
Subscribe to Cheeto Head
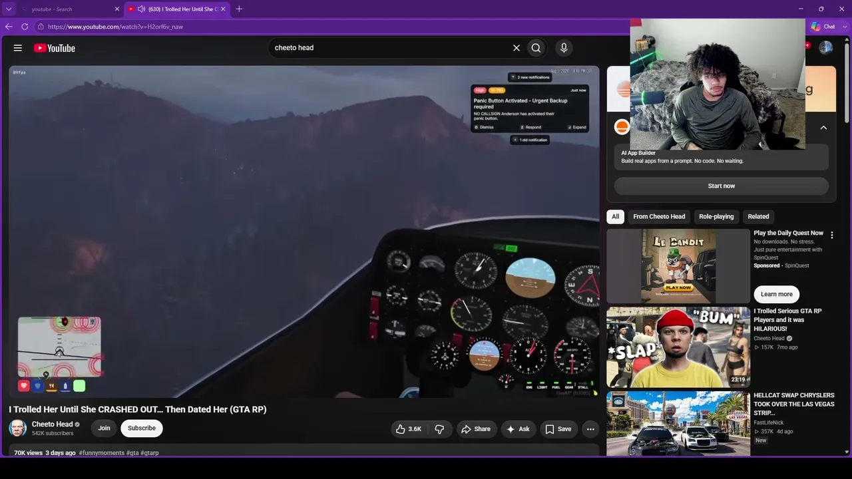pos(142,428)
